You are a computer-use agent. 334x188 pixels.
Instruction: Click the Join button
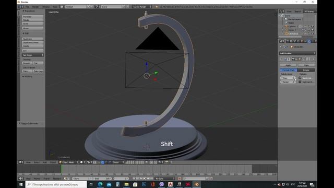coord(32,51)
